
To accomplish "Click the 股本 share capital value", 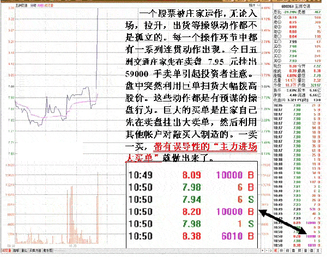I will pyautogui.click(x=316, y=91).
